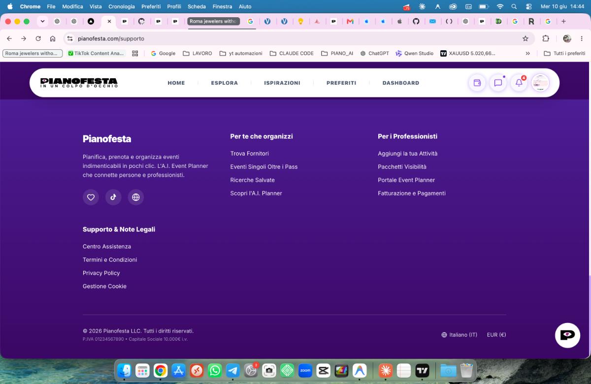Open the wallet icon in the Pianofesta header

[477, 83]
